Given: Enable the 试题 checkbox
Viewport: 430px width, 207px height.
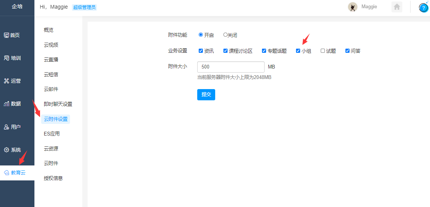Looking at the screenshot, I should coord(323,51).
